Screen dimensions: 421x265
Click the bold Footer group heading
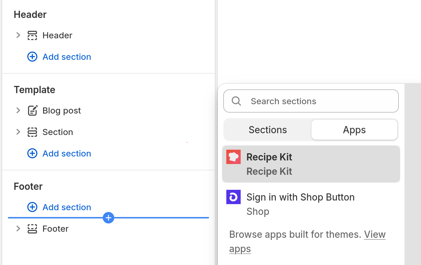click(x=28, y=186)
